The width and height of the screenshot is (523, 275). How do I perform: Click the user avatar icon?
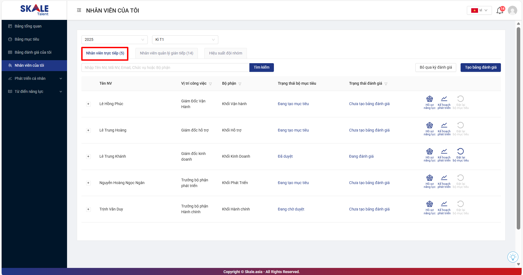512,11
